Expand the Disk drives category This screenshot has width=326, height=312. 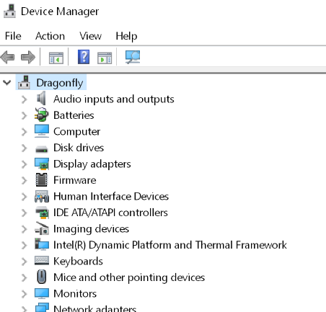[x=24, y=148]
